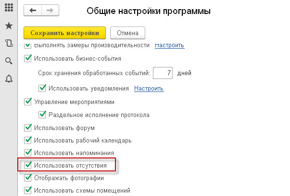Toggle Использовать форум checkbox
This screenshot has width=290, height=196.
[x=27, y=128]
